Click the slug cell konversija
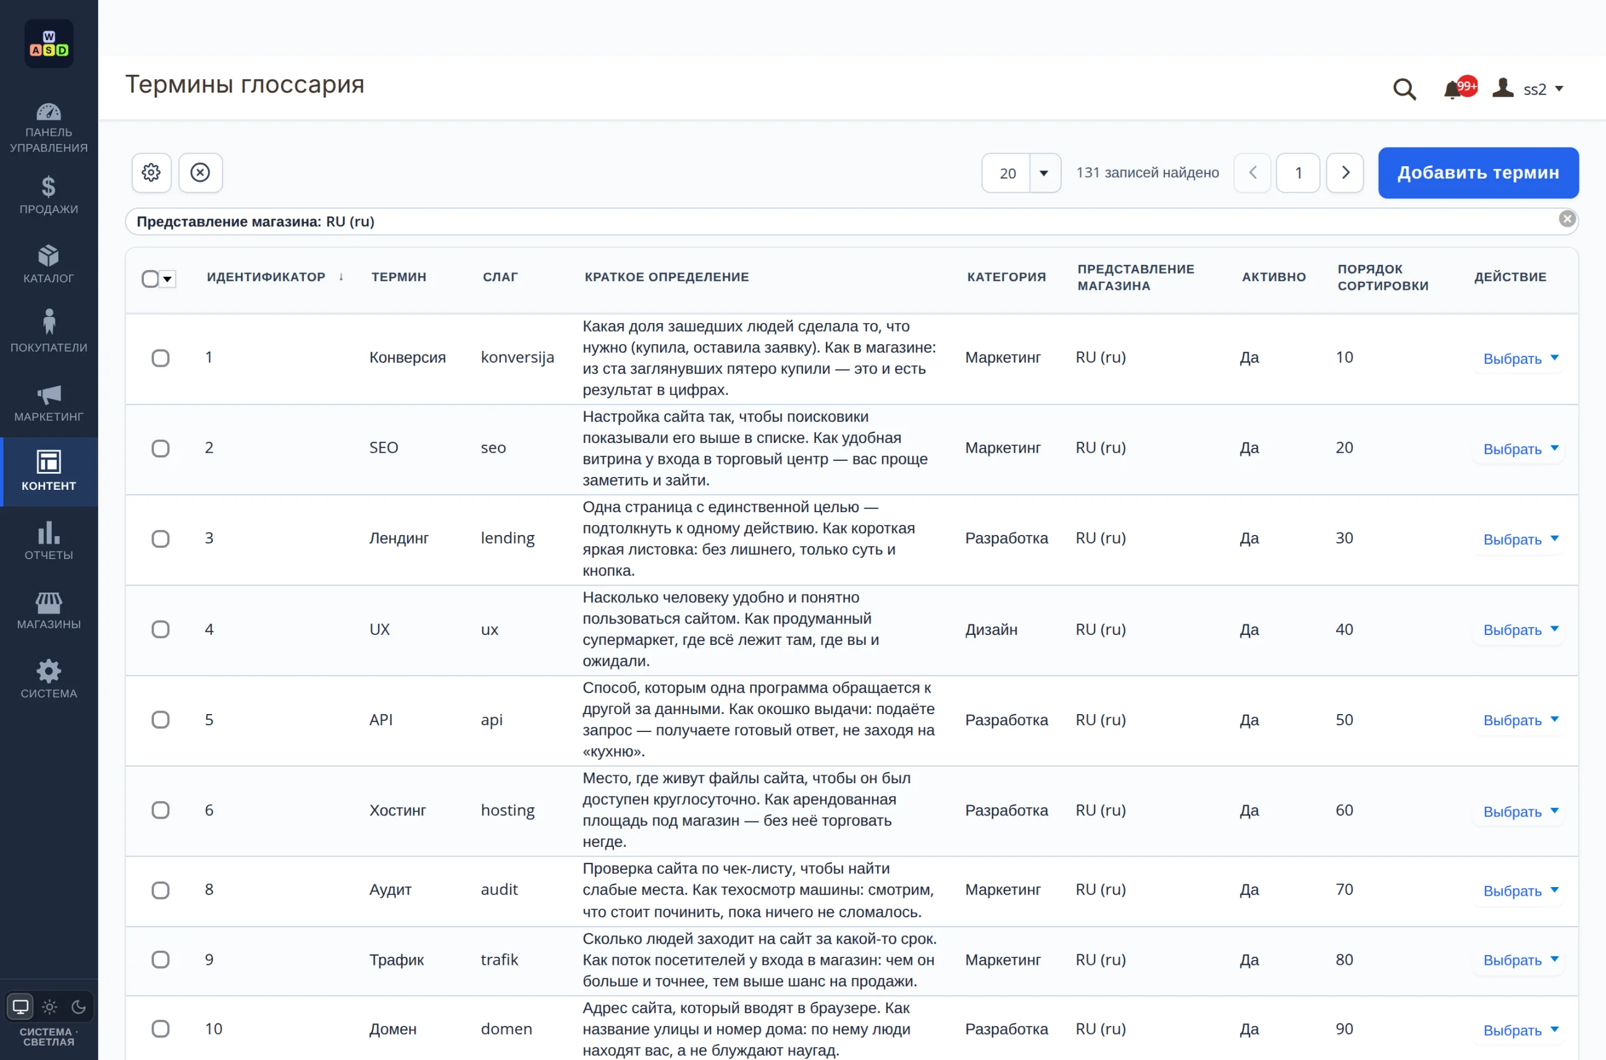 coord(517,357)
